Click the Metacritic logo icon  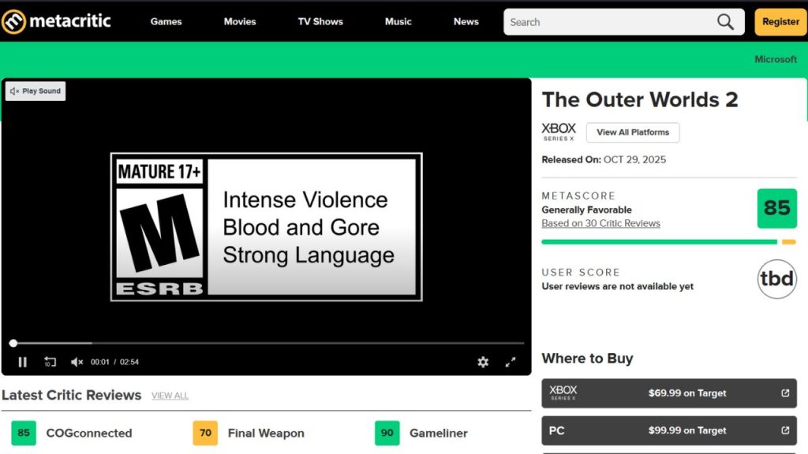(13, 21)
